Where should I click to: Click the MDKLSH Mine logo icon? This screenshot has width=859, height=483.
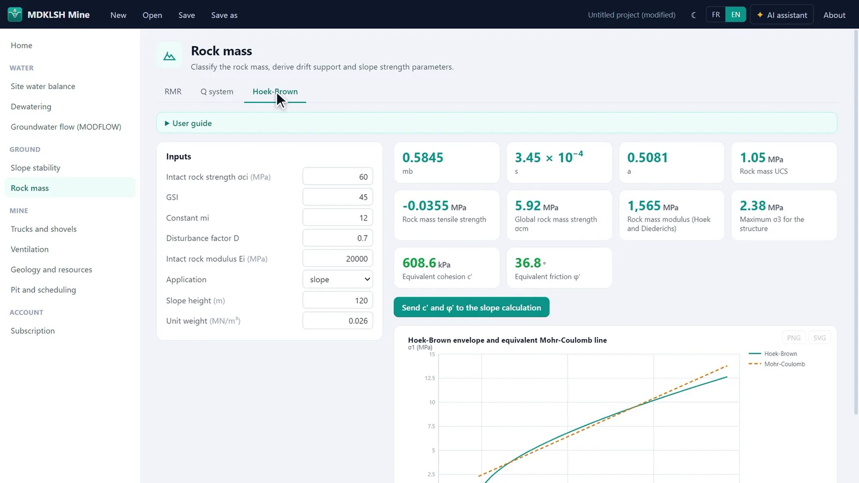pos(15,14)
